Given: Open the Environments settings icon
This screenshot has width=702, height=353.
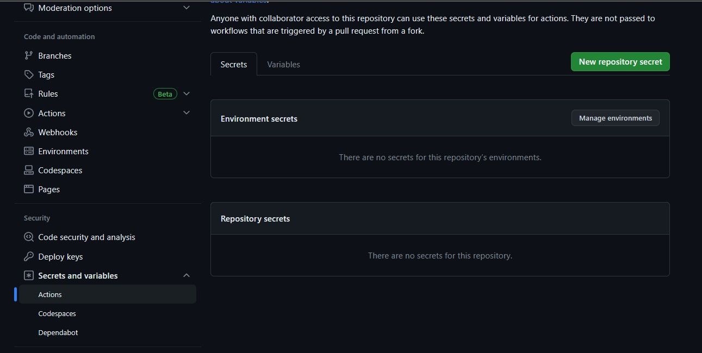Looking at the screenshot, I should point(28,151).
